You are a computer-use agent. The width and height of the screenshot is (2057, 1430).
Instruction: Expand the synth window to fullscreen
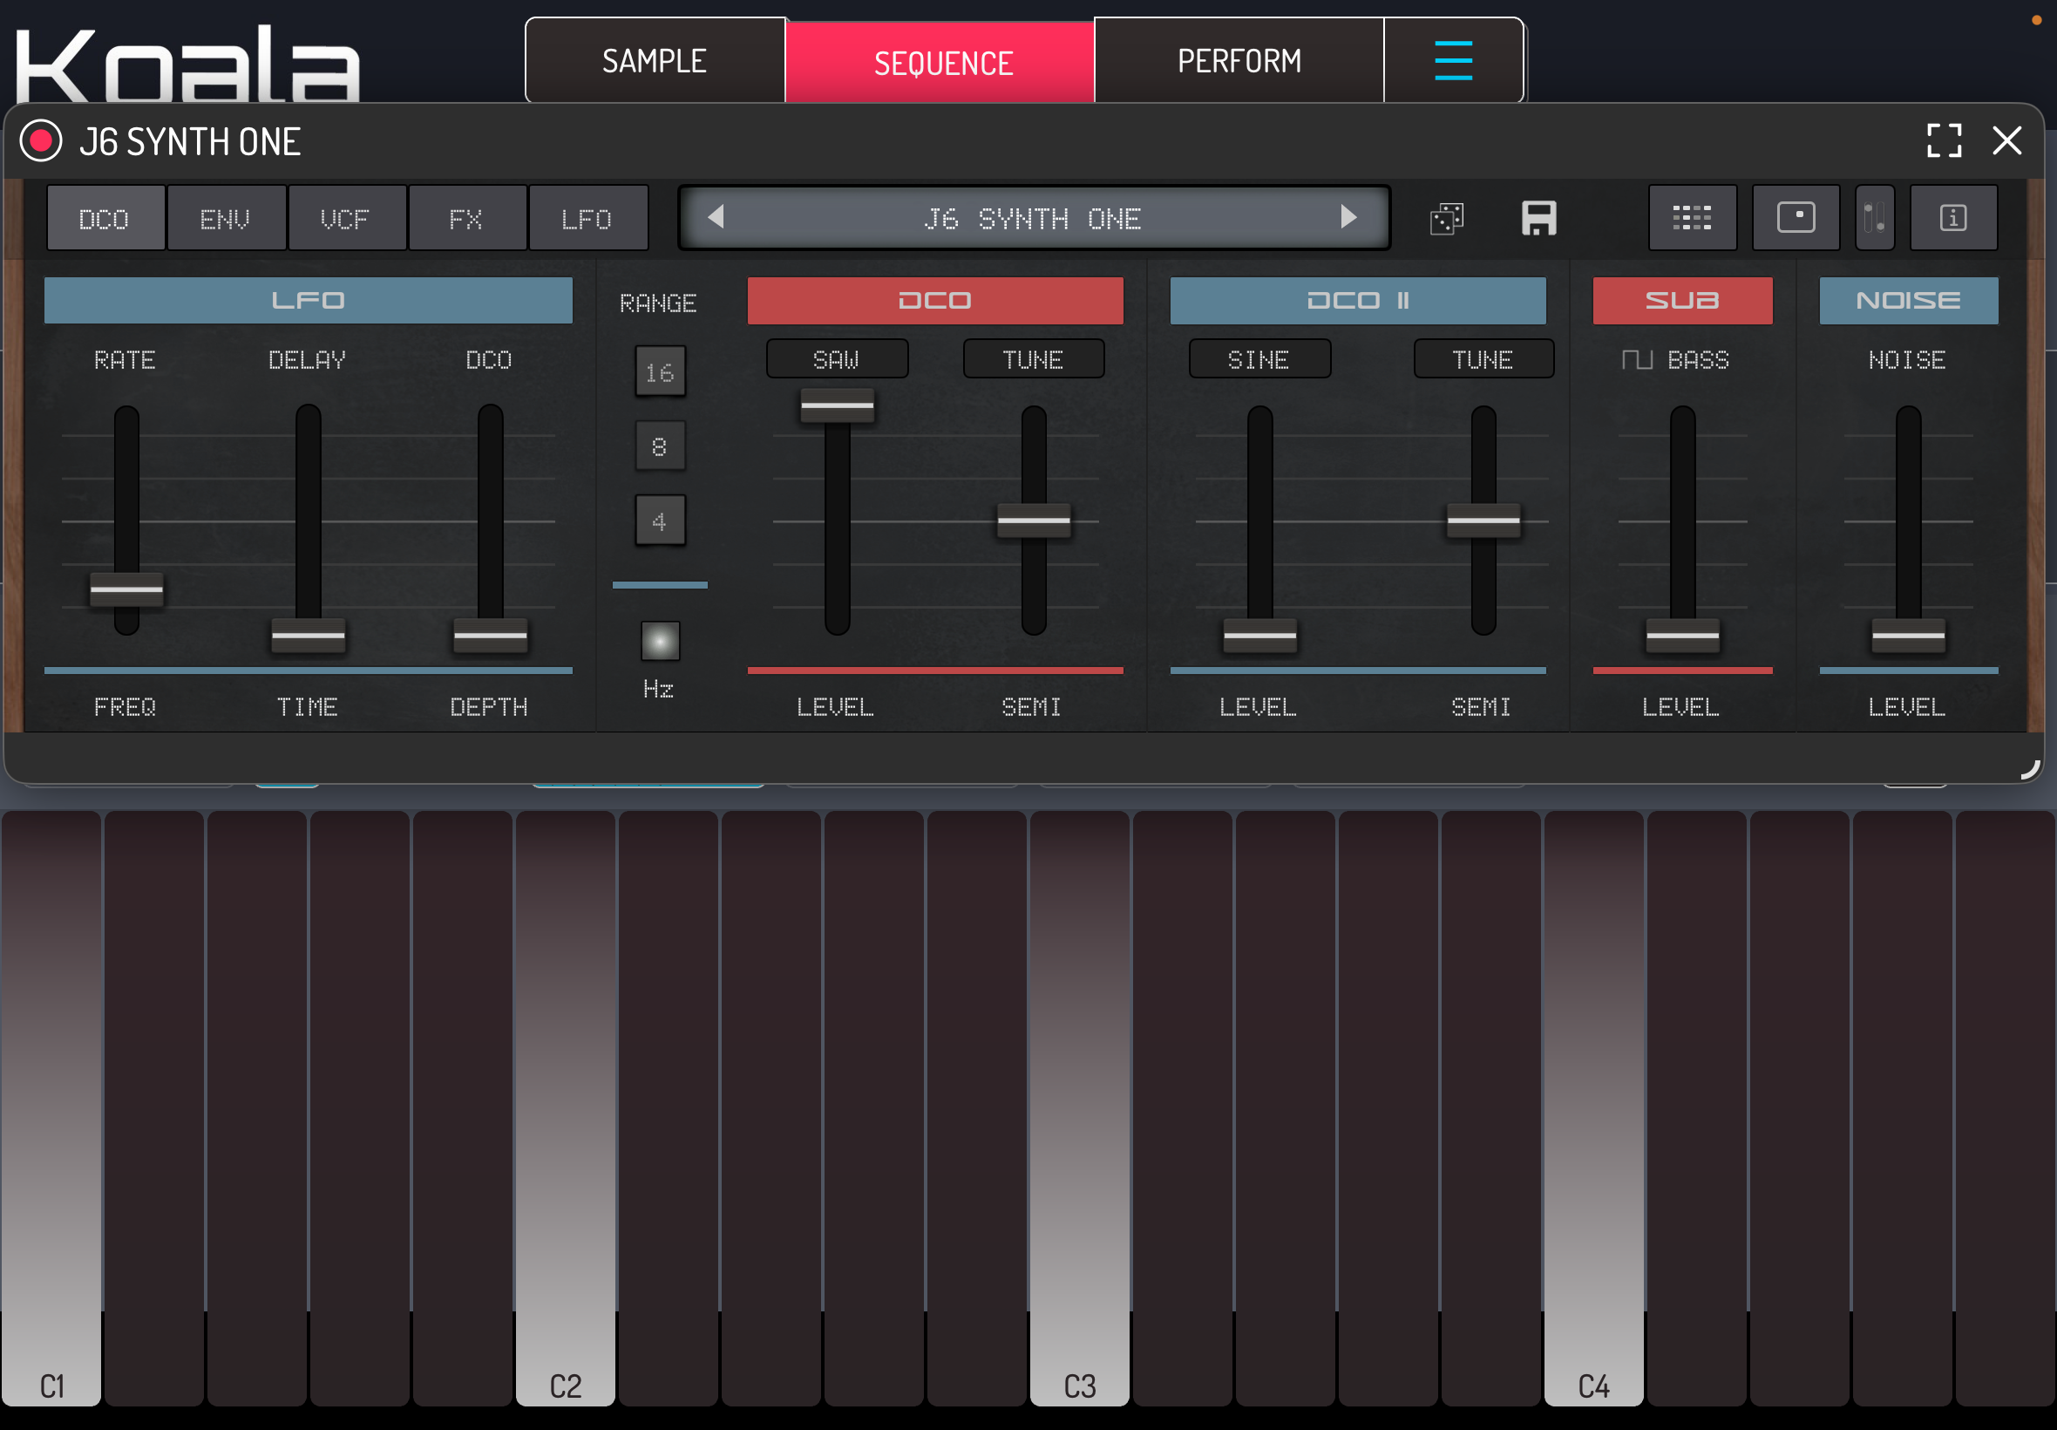coord(1944,140)
